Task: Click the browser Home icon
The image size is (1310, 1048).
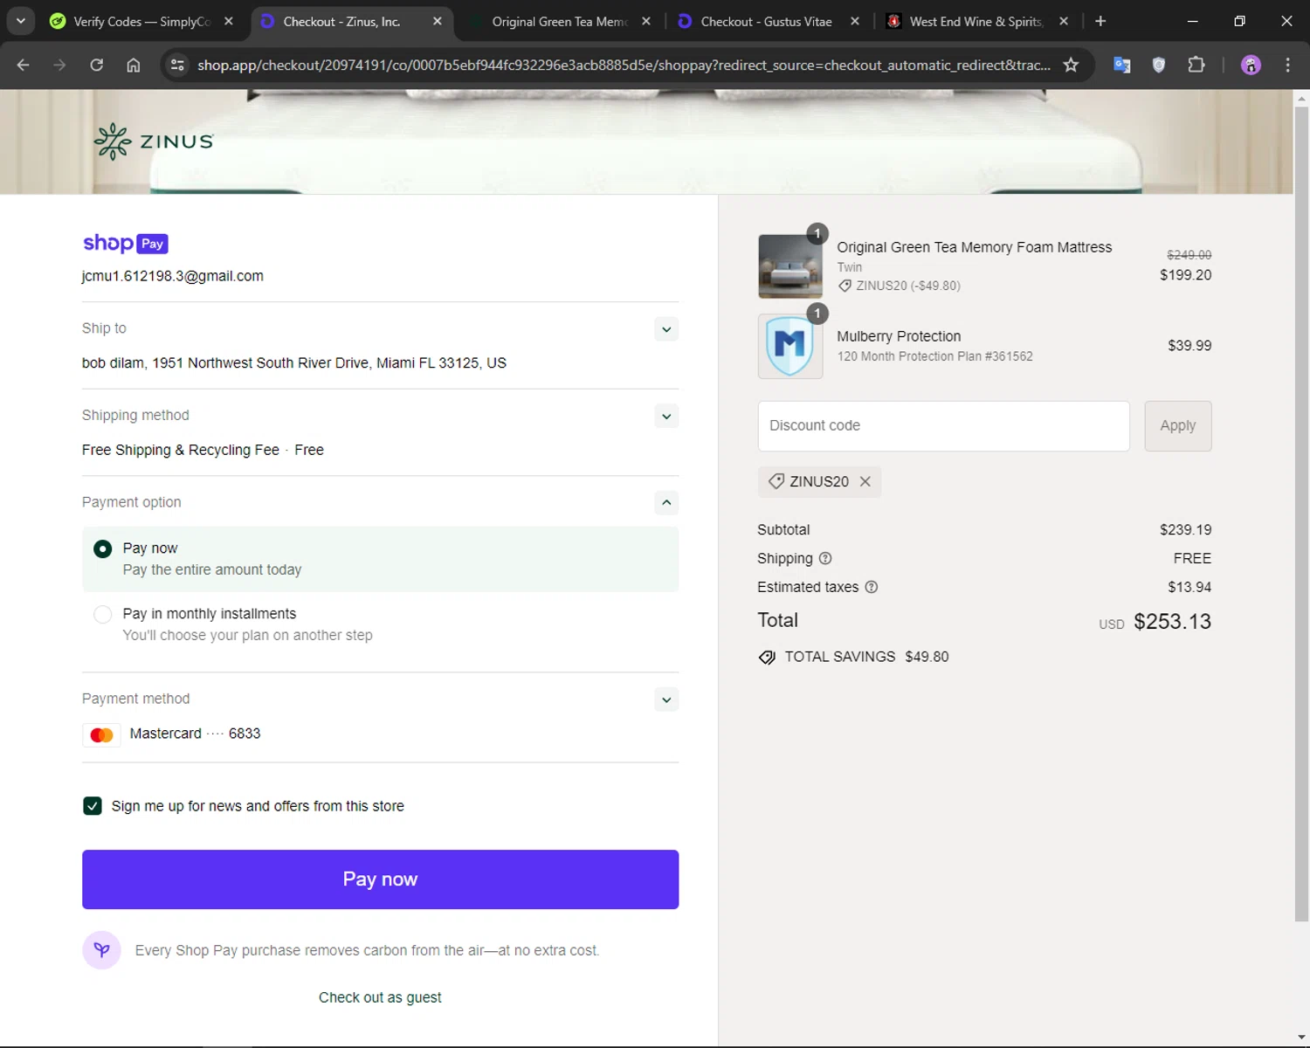Action: (133, 65)
